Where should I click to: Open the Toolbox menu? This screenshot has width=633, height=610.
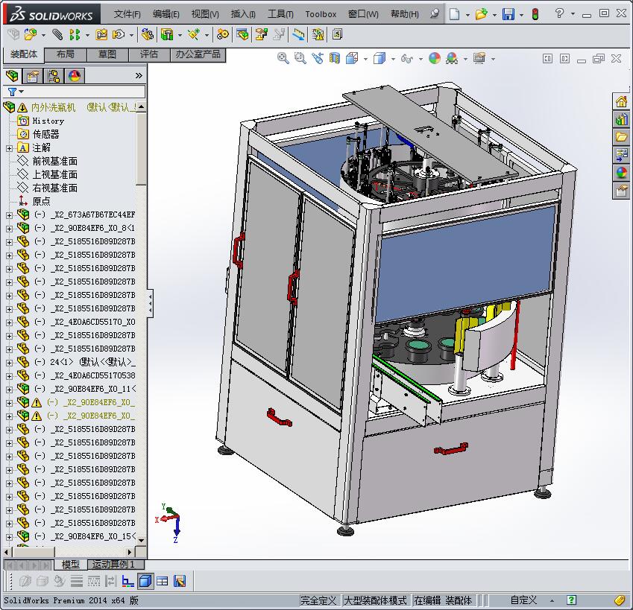(321, 14)
